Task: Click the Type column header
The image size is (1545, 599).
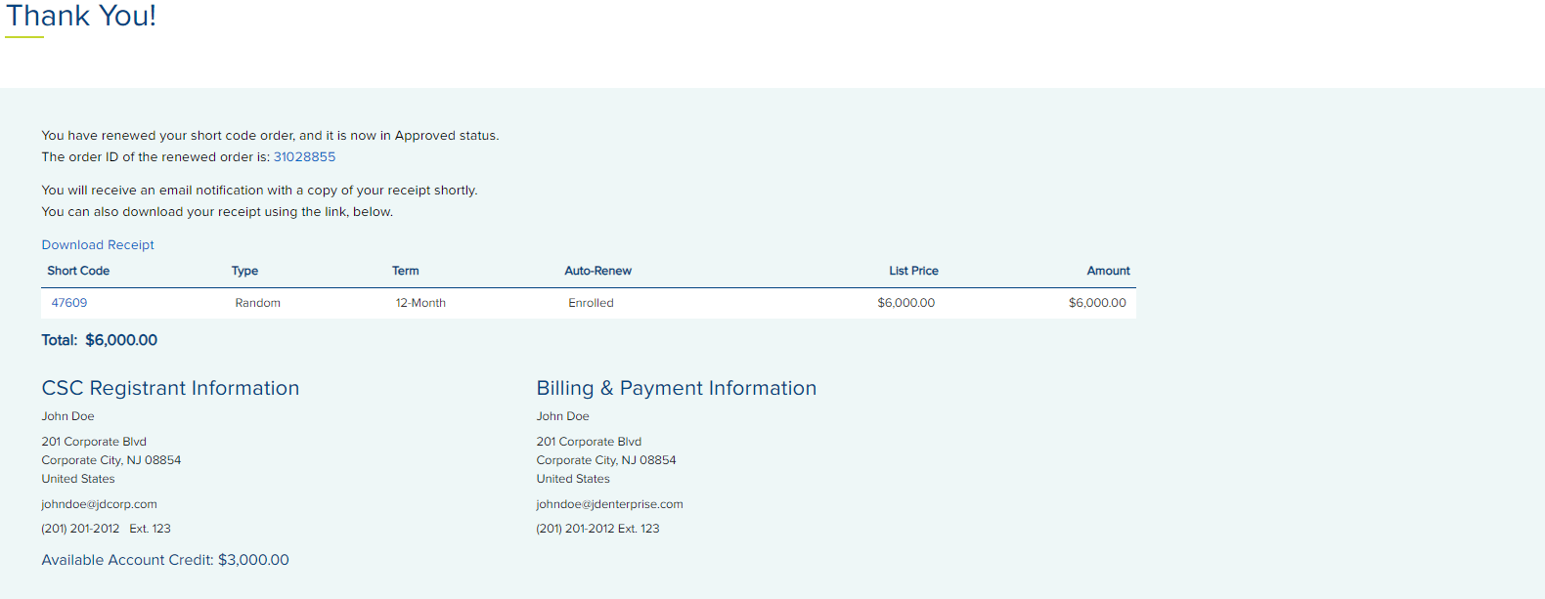Action: 244,271
